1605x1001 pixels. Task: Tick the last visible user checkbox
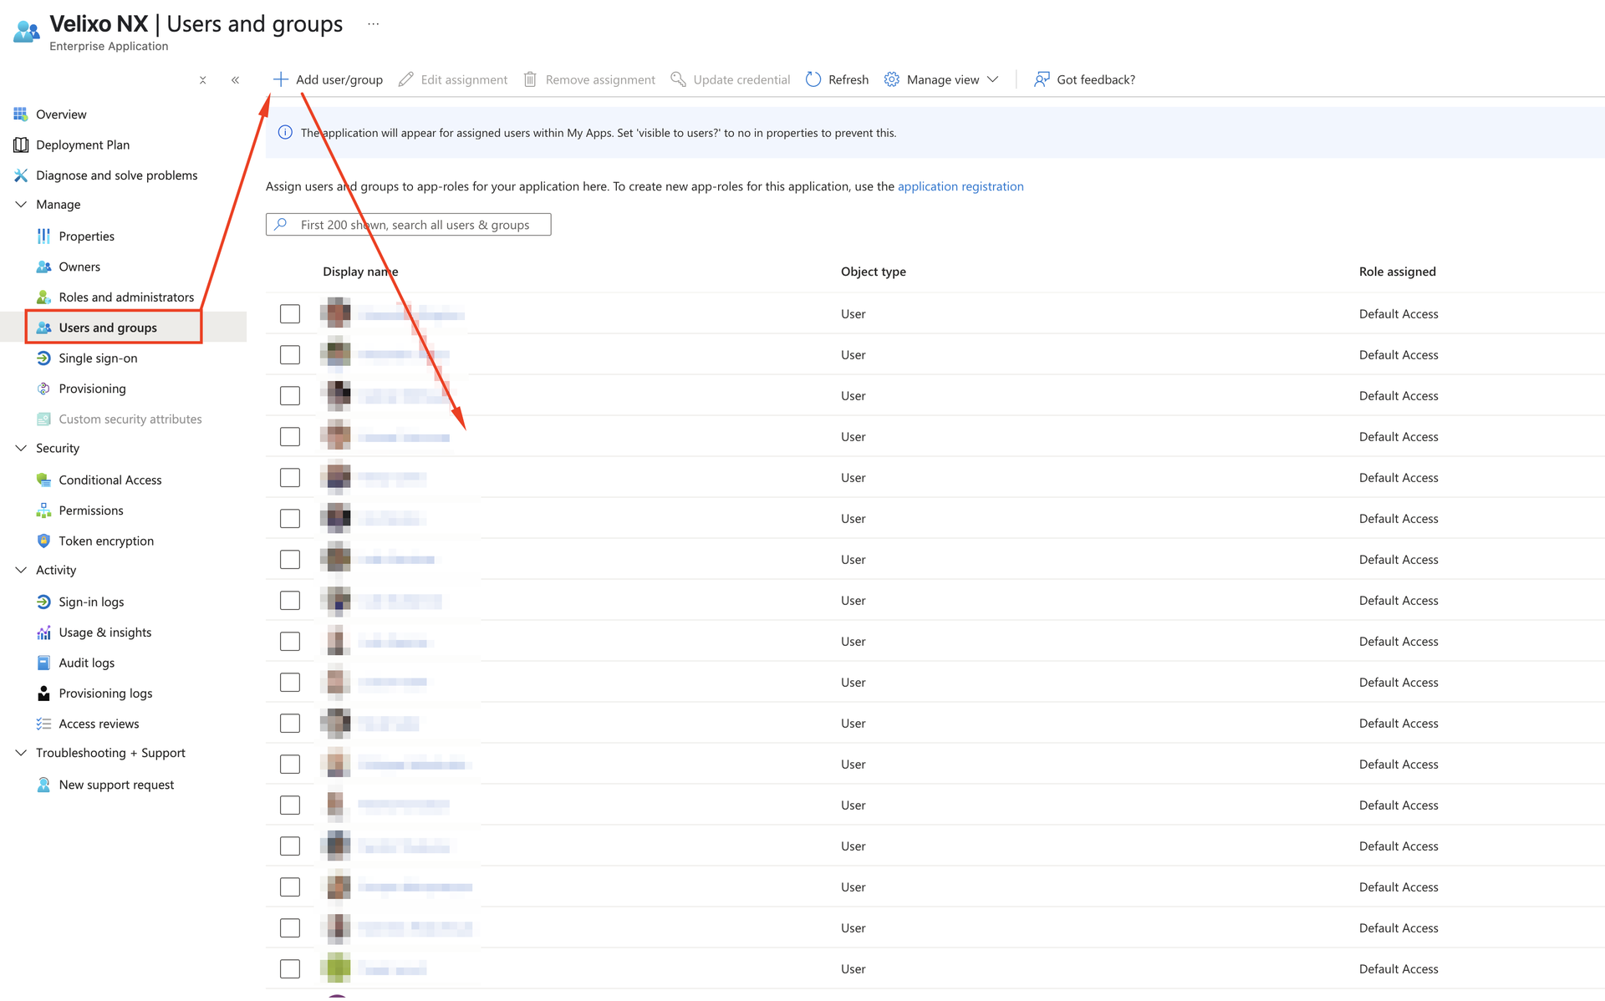[x=290, y=969]
